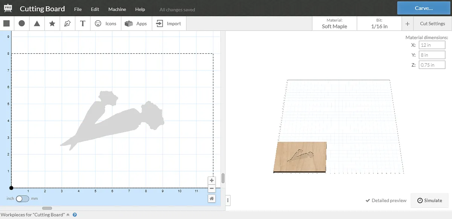452x219 pixels.
Task: Open the Material Soft Maple selector
Action: click(x=334, y=23)
